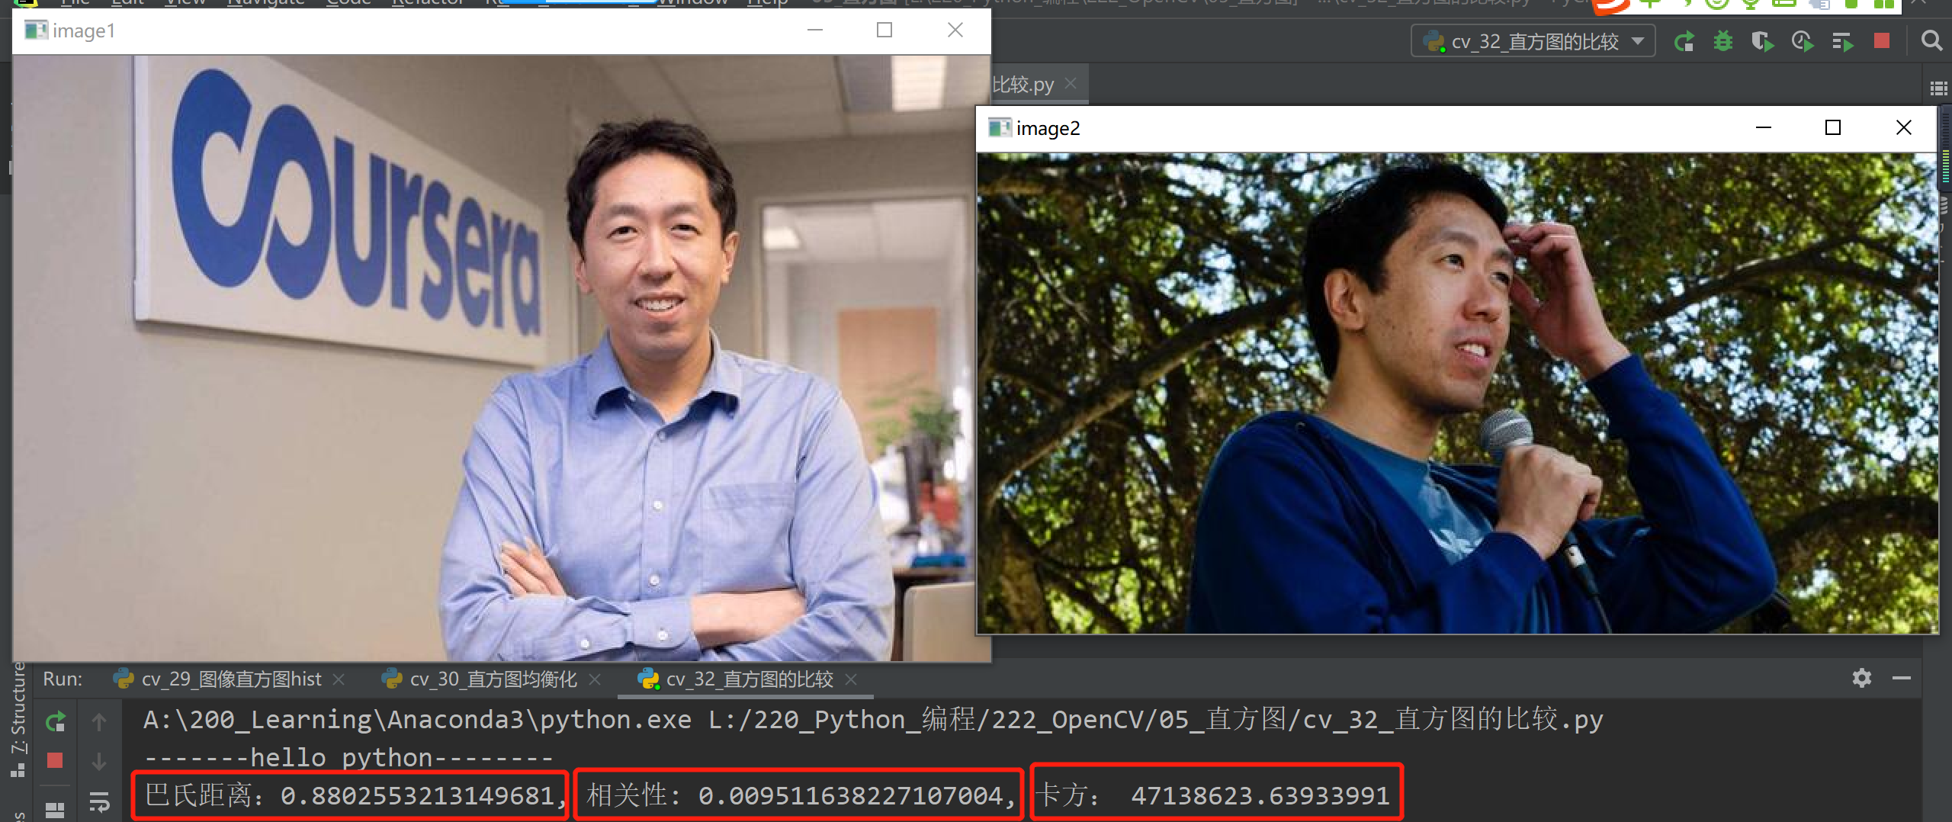Click the up arrow in Run panel
The image size is (1952, 822).
coord(99,721)
